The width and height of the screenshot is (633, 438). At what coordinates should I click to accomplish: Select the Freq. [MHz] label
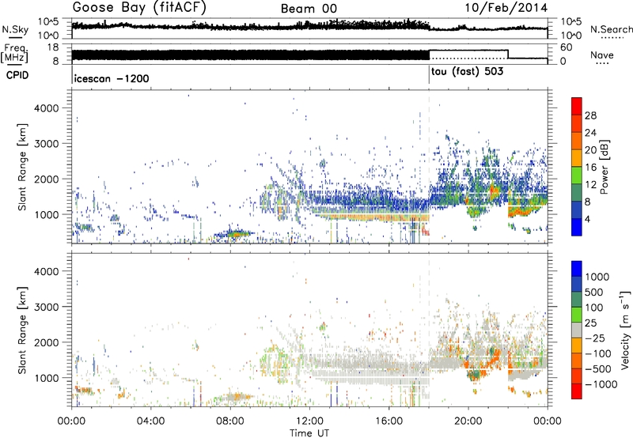tap(14, 54)
